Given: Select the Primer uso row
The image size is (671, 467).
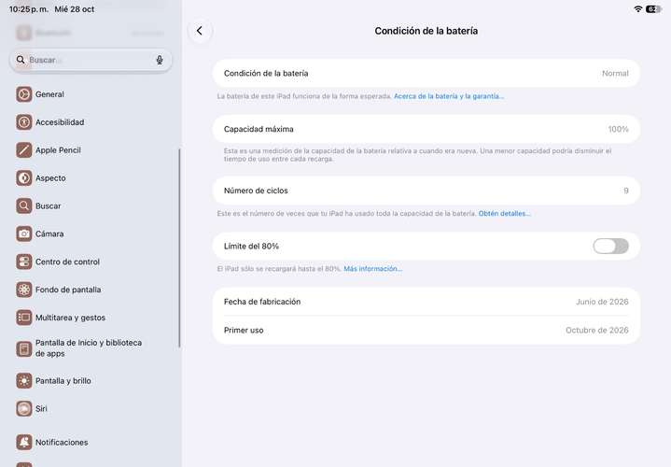Looking at the screenshot, I should point(426,330).
